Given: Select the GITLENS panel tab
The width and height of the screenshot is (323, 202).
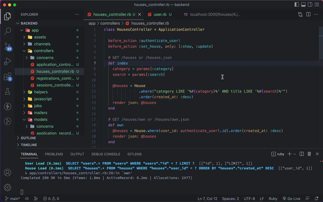Looking at the screenshot, I should click(x=134, y=154).
